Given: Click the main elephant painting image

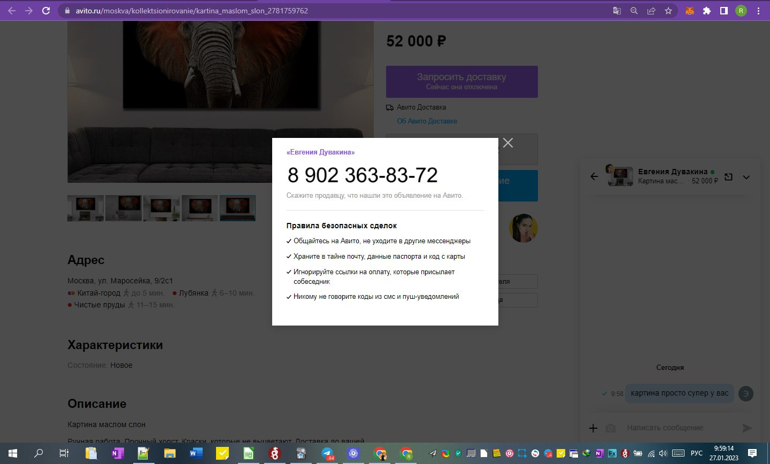Looking at the screenshot, I should click(220, 102).
